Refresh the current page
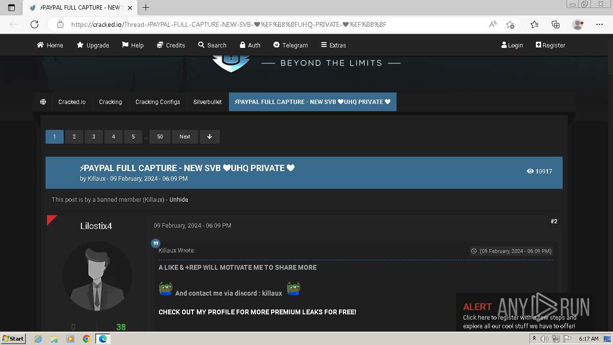The height and width of the screenshot is (345, 613). pos(34,24)
